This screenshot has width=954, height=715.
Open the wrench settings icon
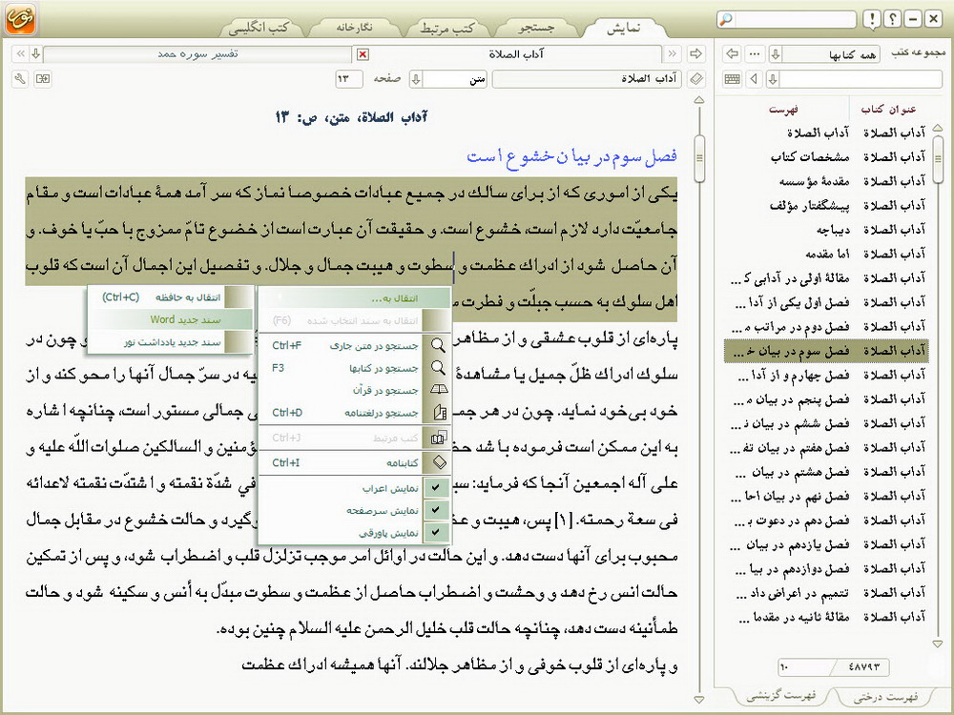[x=20, y=79]
